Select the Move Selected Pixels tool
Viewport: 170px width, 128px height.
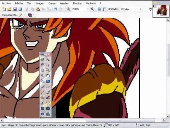click(x=48, y=59)
